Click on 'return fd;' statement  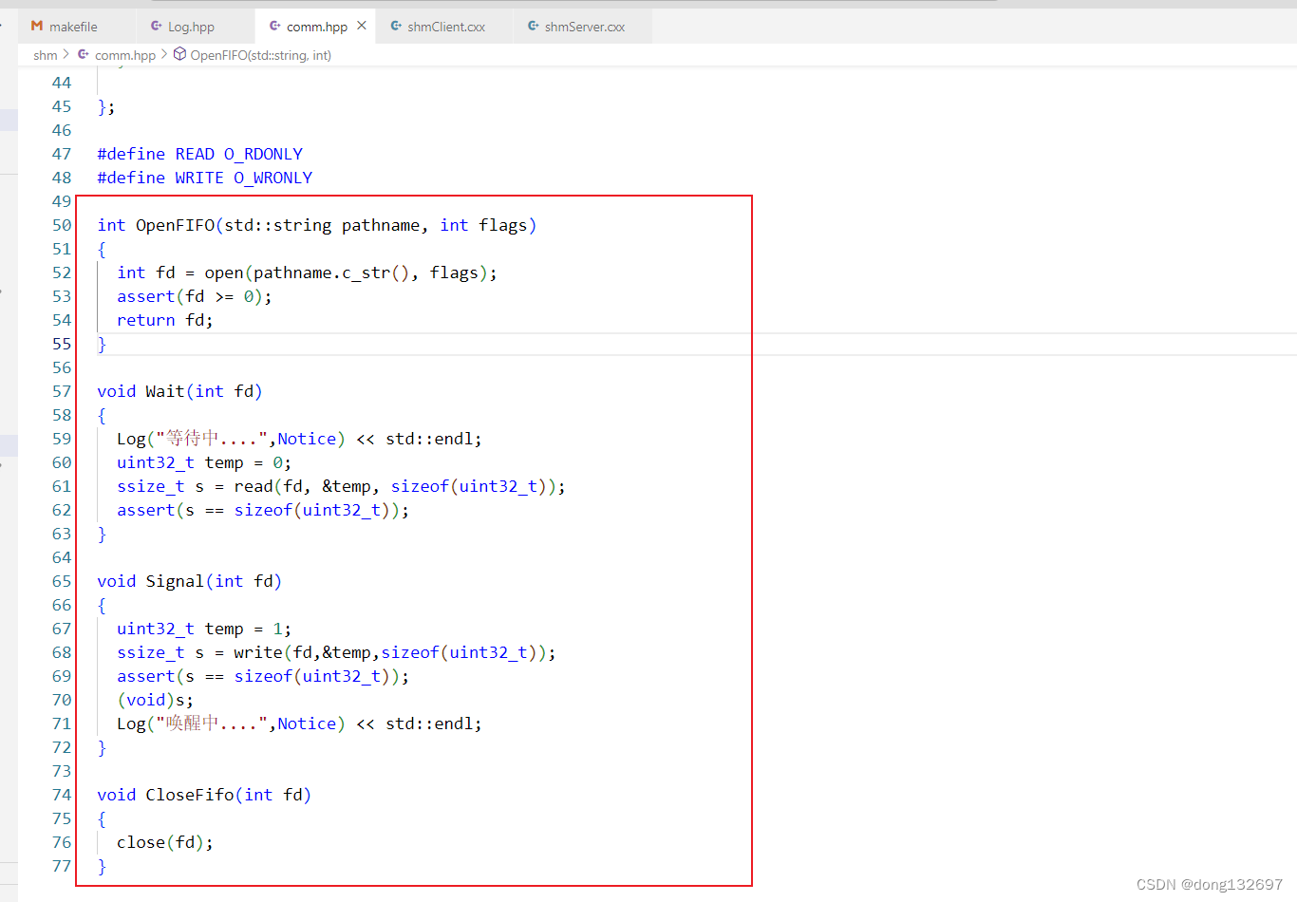pyautogui.click(x=165, y=320)
